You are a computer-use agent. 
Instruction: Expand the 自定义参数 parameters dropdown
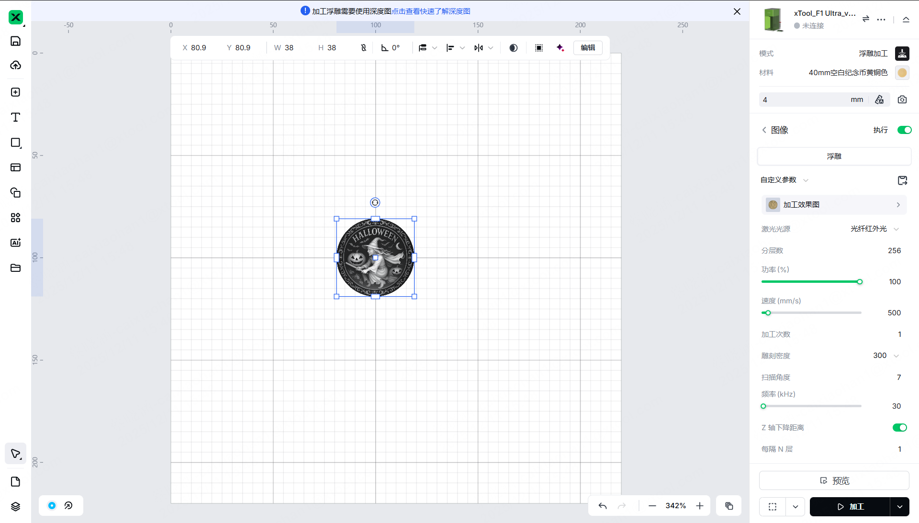tap(806, 180)
